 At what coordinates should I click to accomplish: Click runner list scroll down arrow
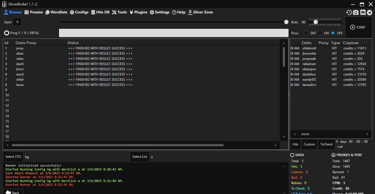[284, 137]
